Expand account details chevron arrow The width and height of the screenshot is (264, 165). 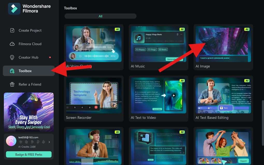[49, 142]
